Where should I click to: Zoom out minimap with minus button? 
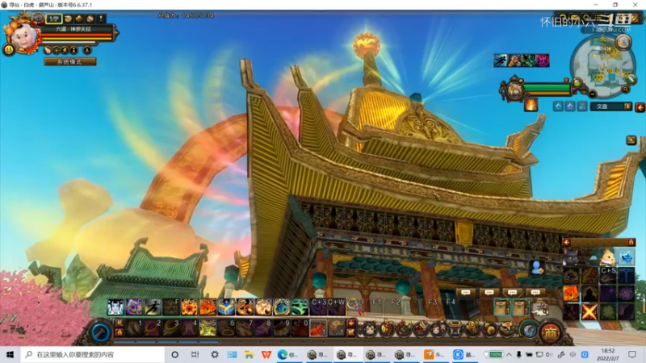[593, 94]
